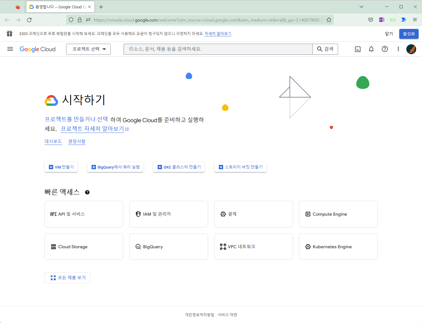Click the search input field
This screenshot has width=422, height=323.
click(x=218, y=49)
